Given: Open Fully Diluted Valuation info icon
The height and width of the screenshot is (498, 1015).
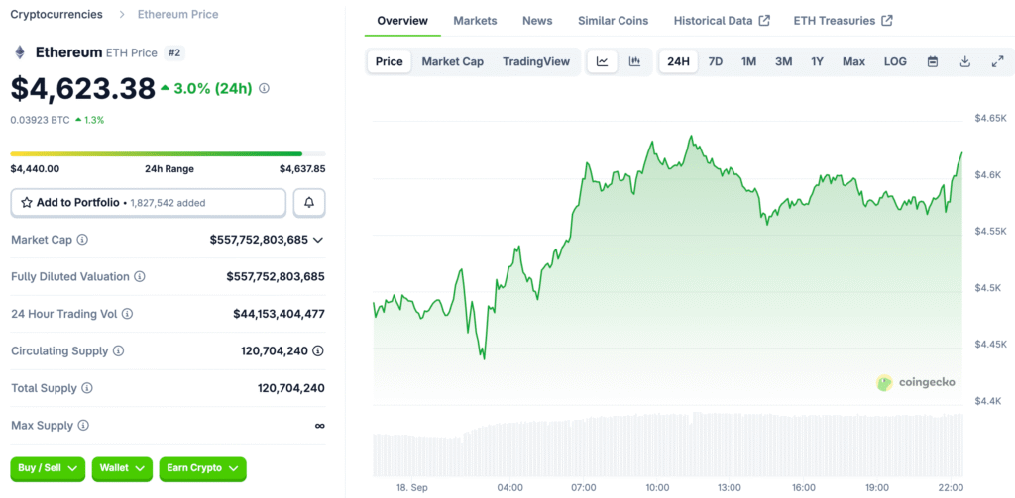Looking at the screenshot, I should [x=140, y=277].
